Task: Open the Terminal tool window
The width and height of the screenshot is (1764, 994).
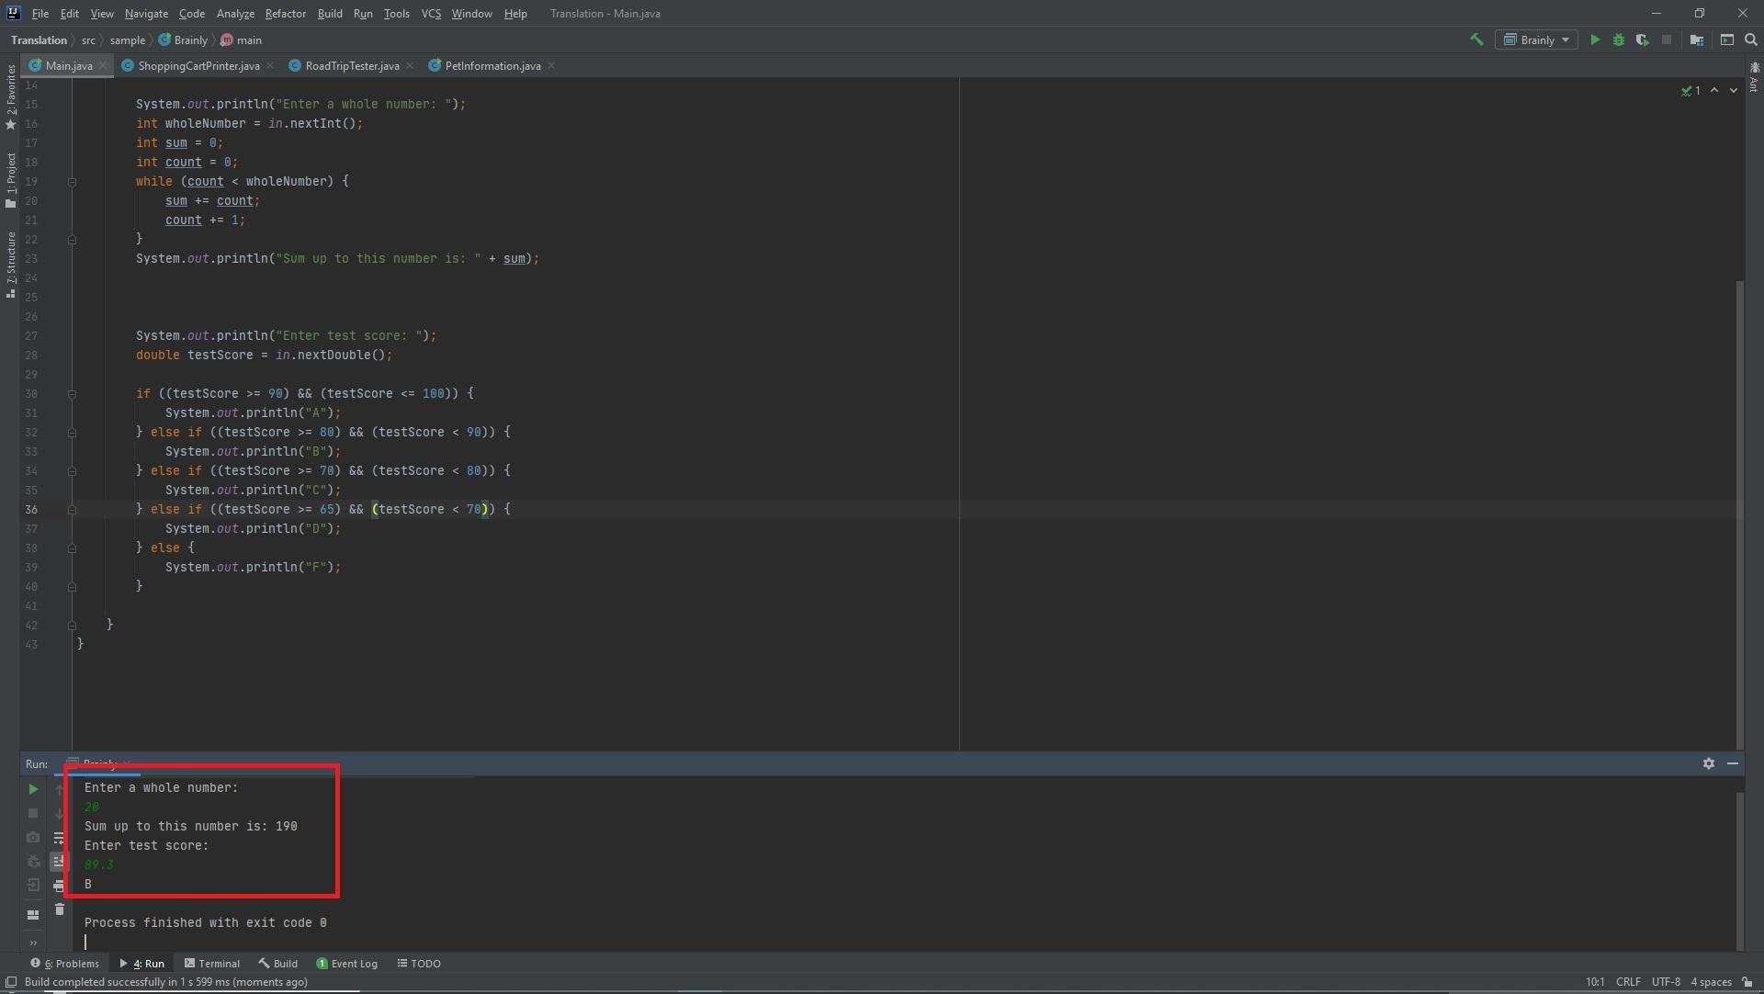Action: tap(212, 964)
